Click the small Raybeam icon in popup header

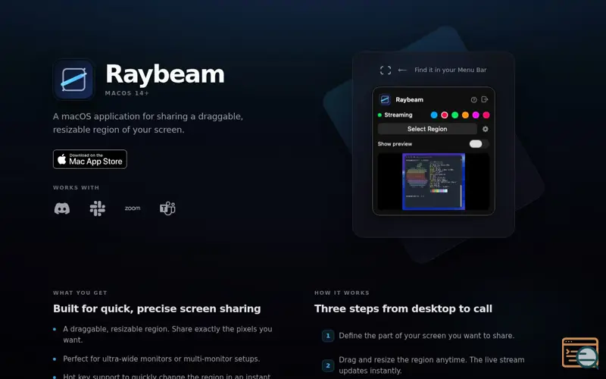(385, 99)
